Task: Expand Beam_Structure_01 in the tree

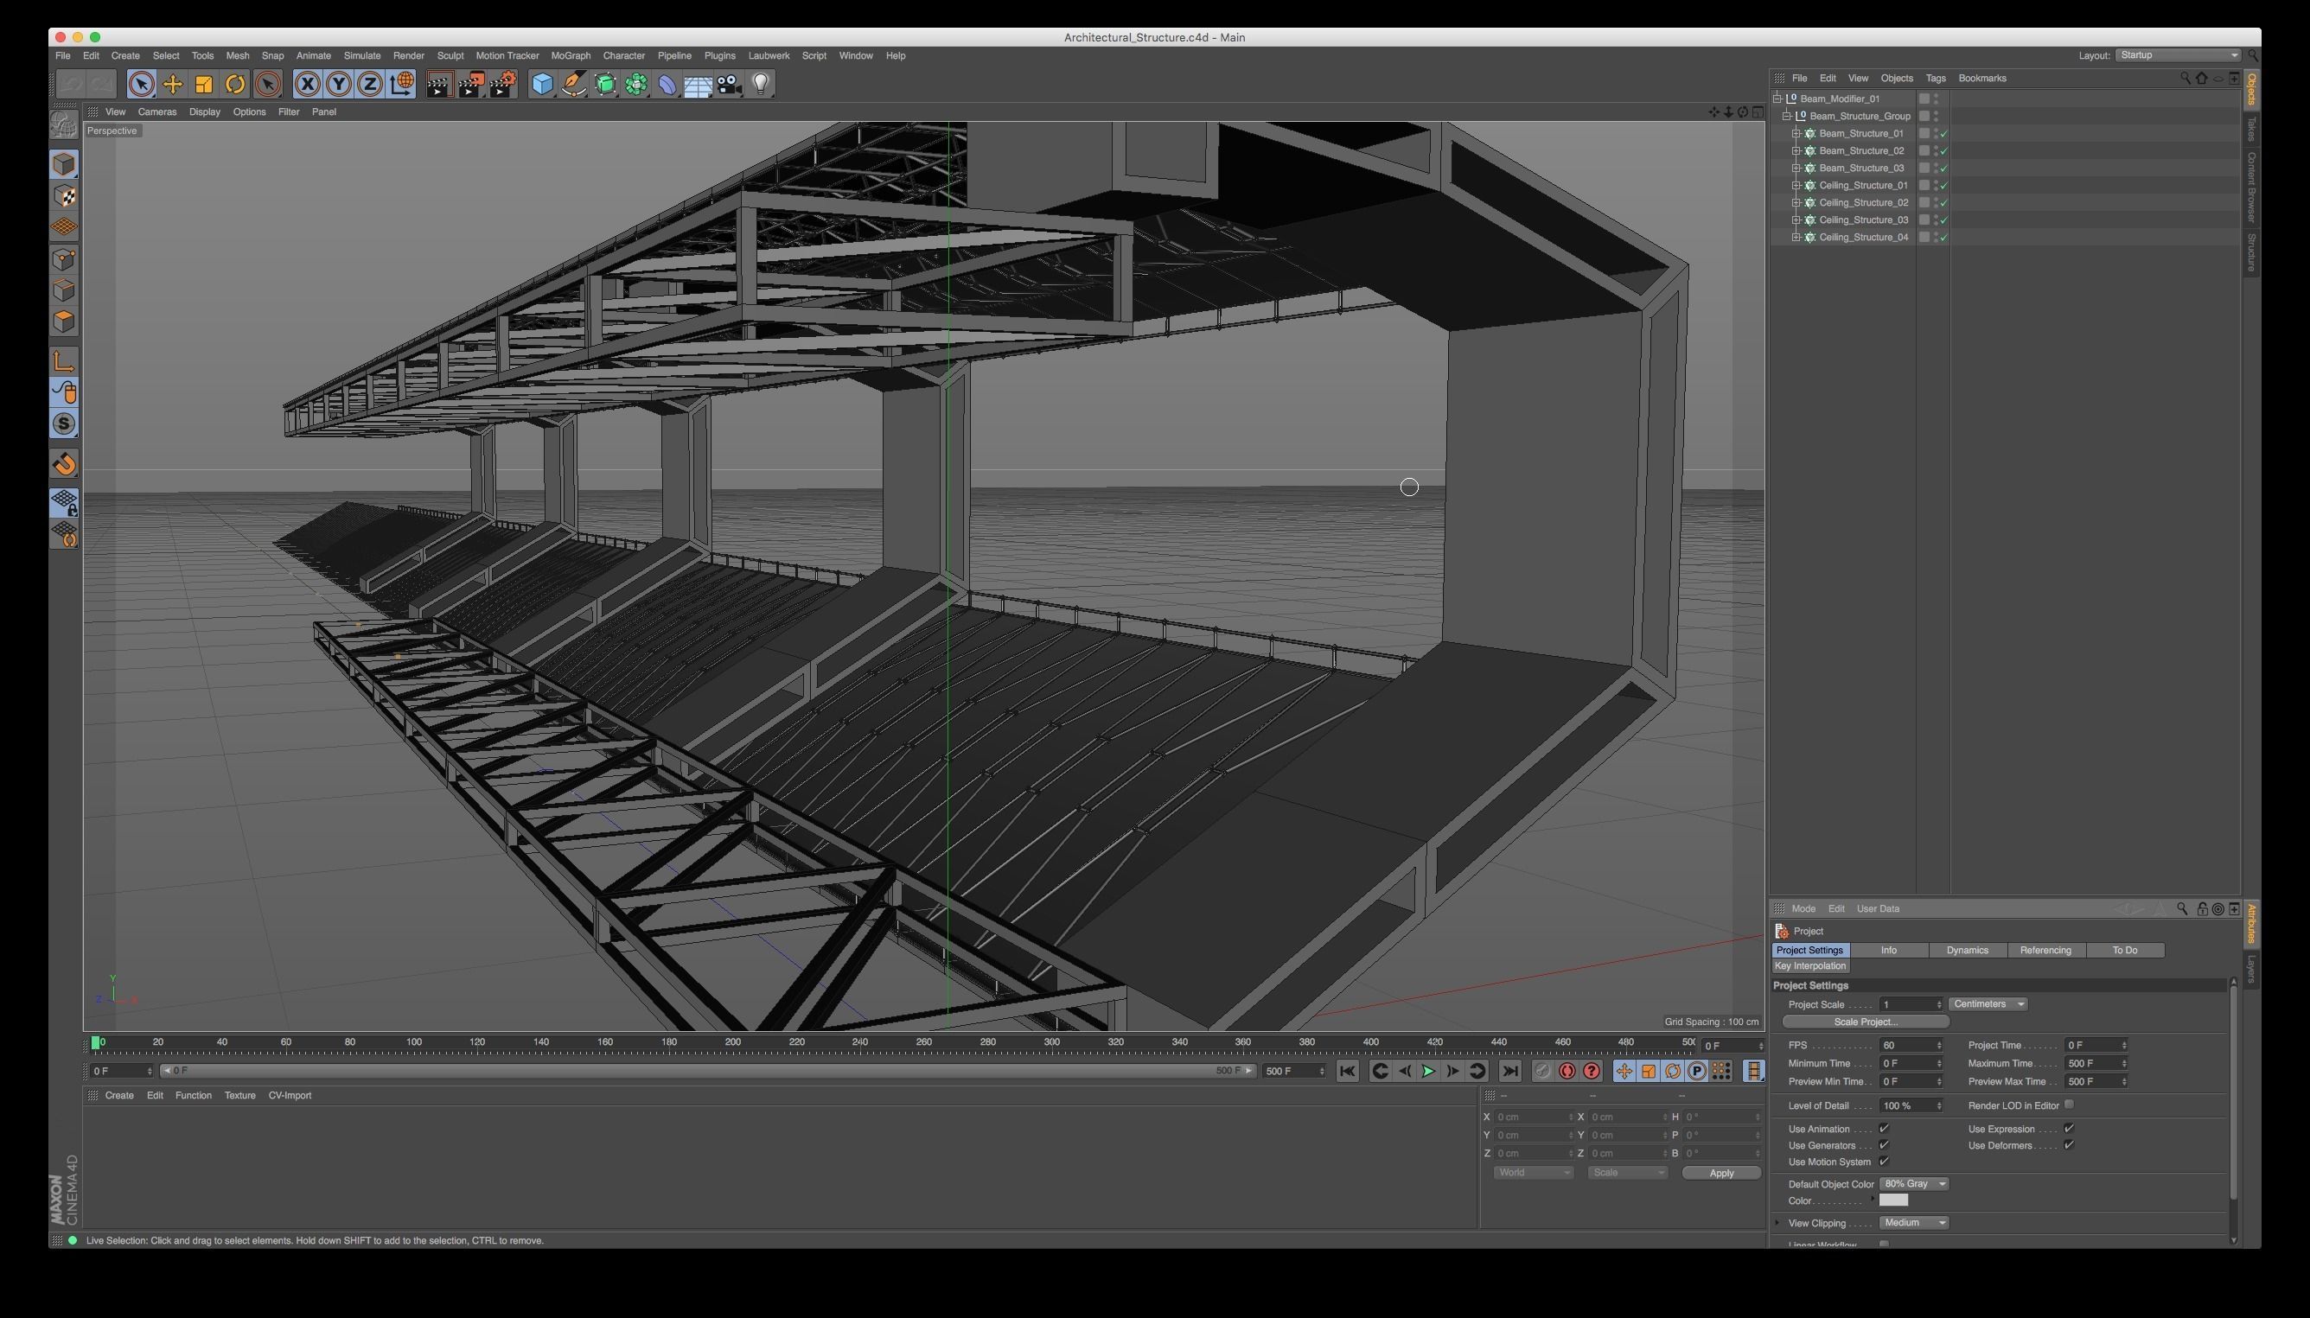Action: coord(1796,133)
